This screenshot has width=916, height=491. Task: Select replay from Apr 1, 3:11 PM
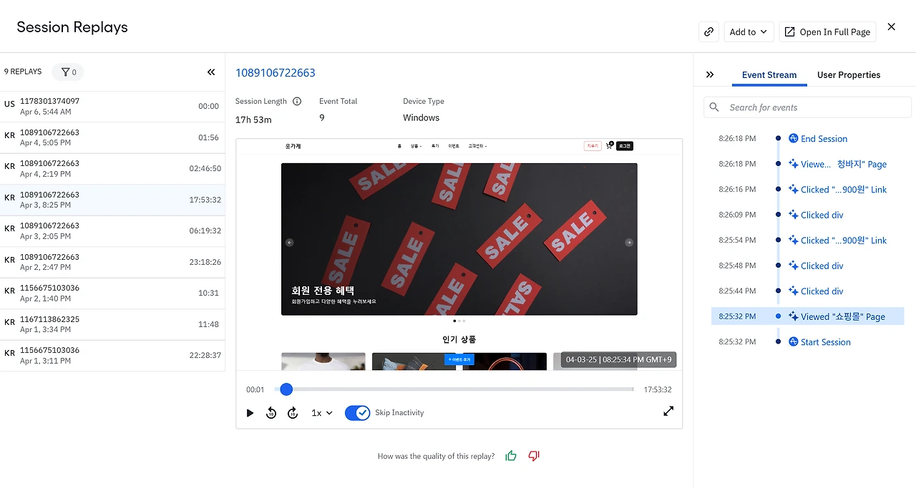[x=112, y=356]
